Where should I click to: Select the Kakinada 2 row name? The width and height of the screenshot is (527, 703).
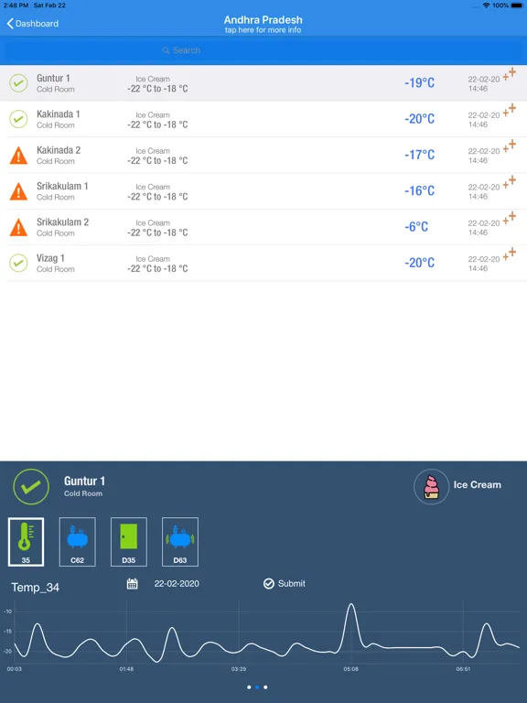click(x=59, y=150)
